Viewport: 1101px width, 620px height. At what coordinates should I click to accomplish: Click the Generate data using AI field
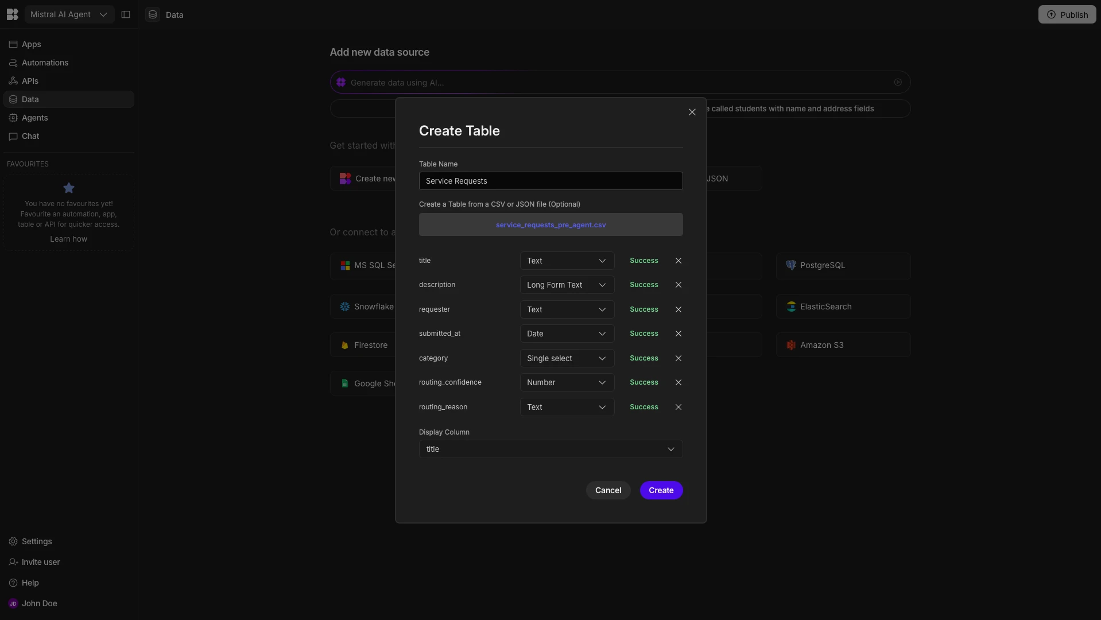coord(620,82)
